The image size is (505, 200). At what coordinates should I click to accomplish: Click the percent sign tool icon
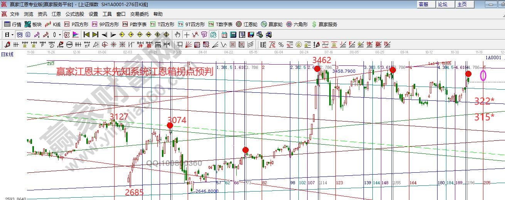pos(281,45)
